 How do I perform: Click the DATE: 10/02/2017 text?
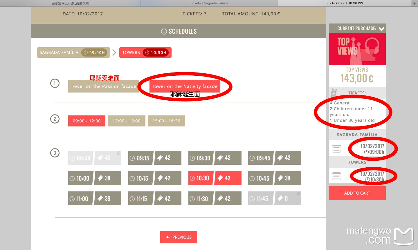[83, 14]
